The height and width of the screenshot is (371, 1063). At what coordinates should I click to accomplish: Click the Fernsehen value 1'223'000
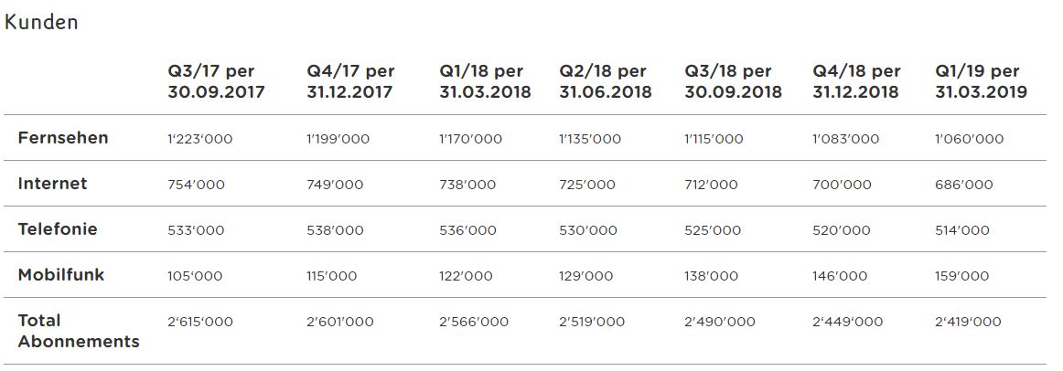point(199,139)
